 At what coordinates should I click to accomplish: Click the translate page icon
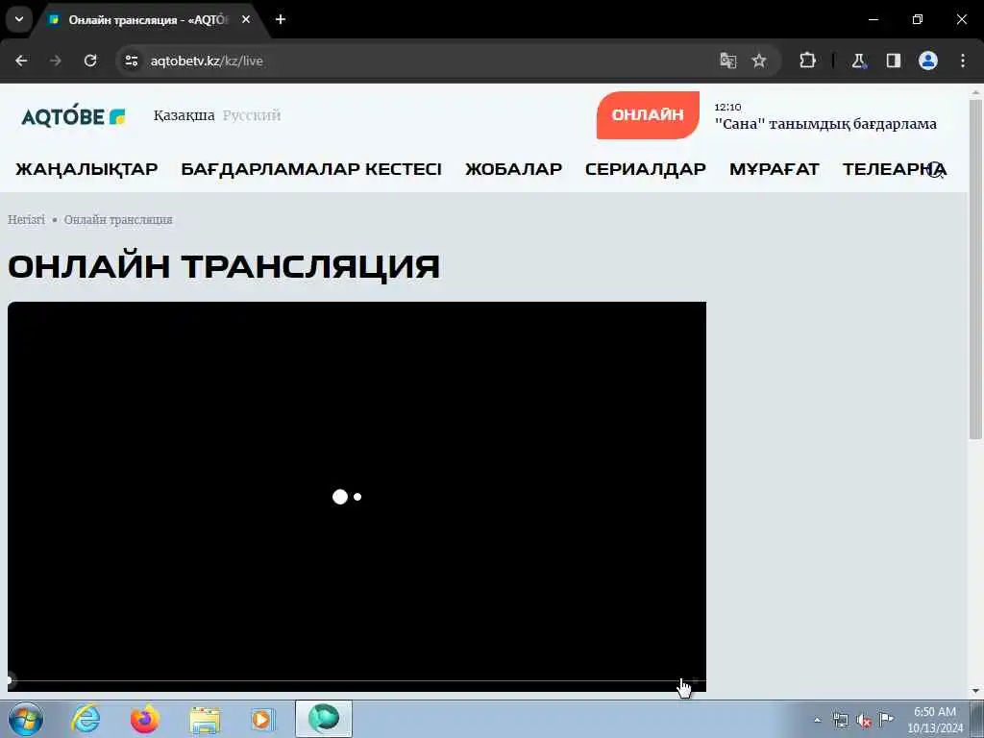click(x=728, y=61)
